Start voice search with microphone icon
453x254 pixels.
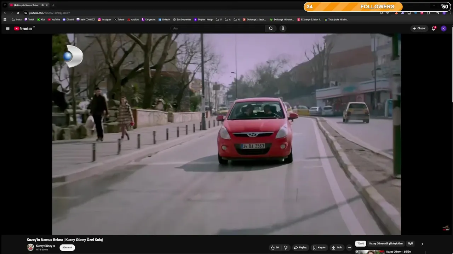click(x=283, y=29)
